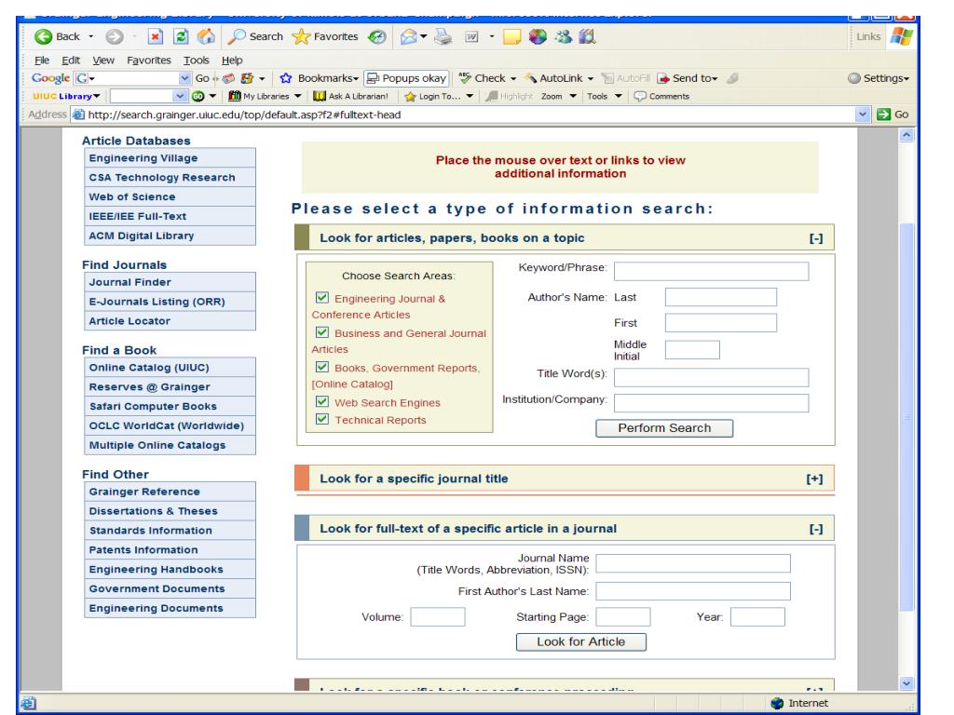Collapse the articles, papers, books topic section

point(816,238)
